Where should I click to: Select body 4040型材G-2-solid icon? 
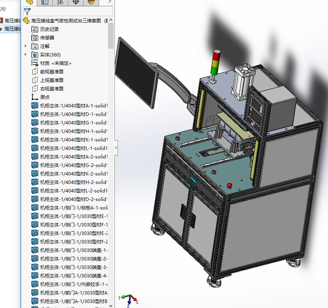(x=35, y=165)
